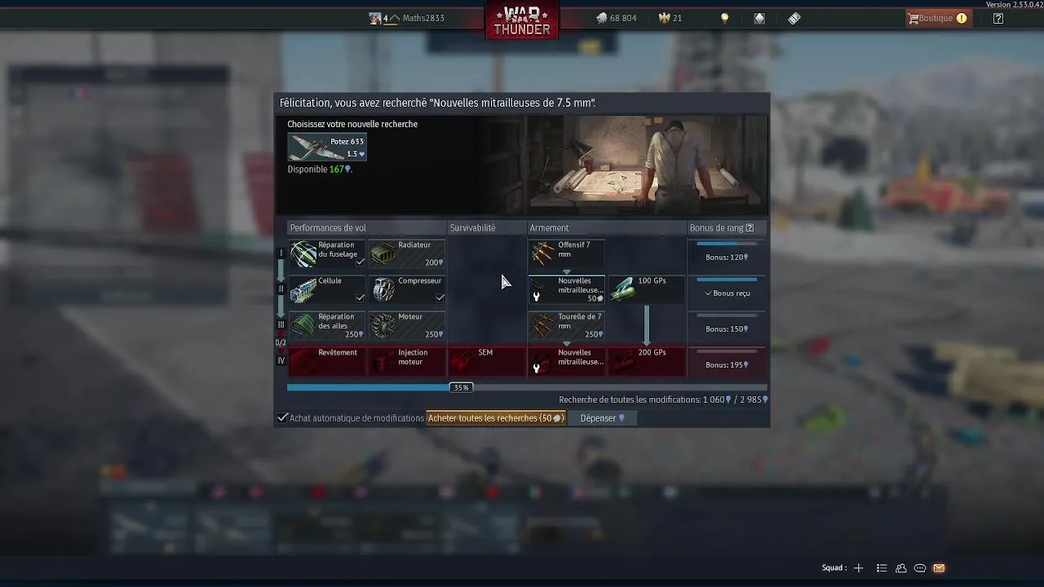The image size is (1044, 587).
Task: Click the 35% research progress bar
Action: [527, 387]
